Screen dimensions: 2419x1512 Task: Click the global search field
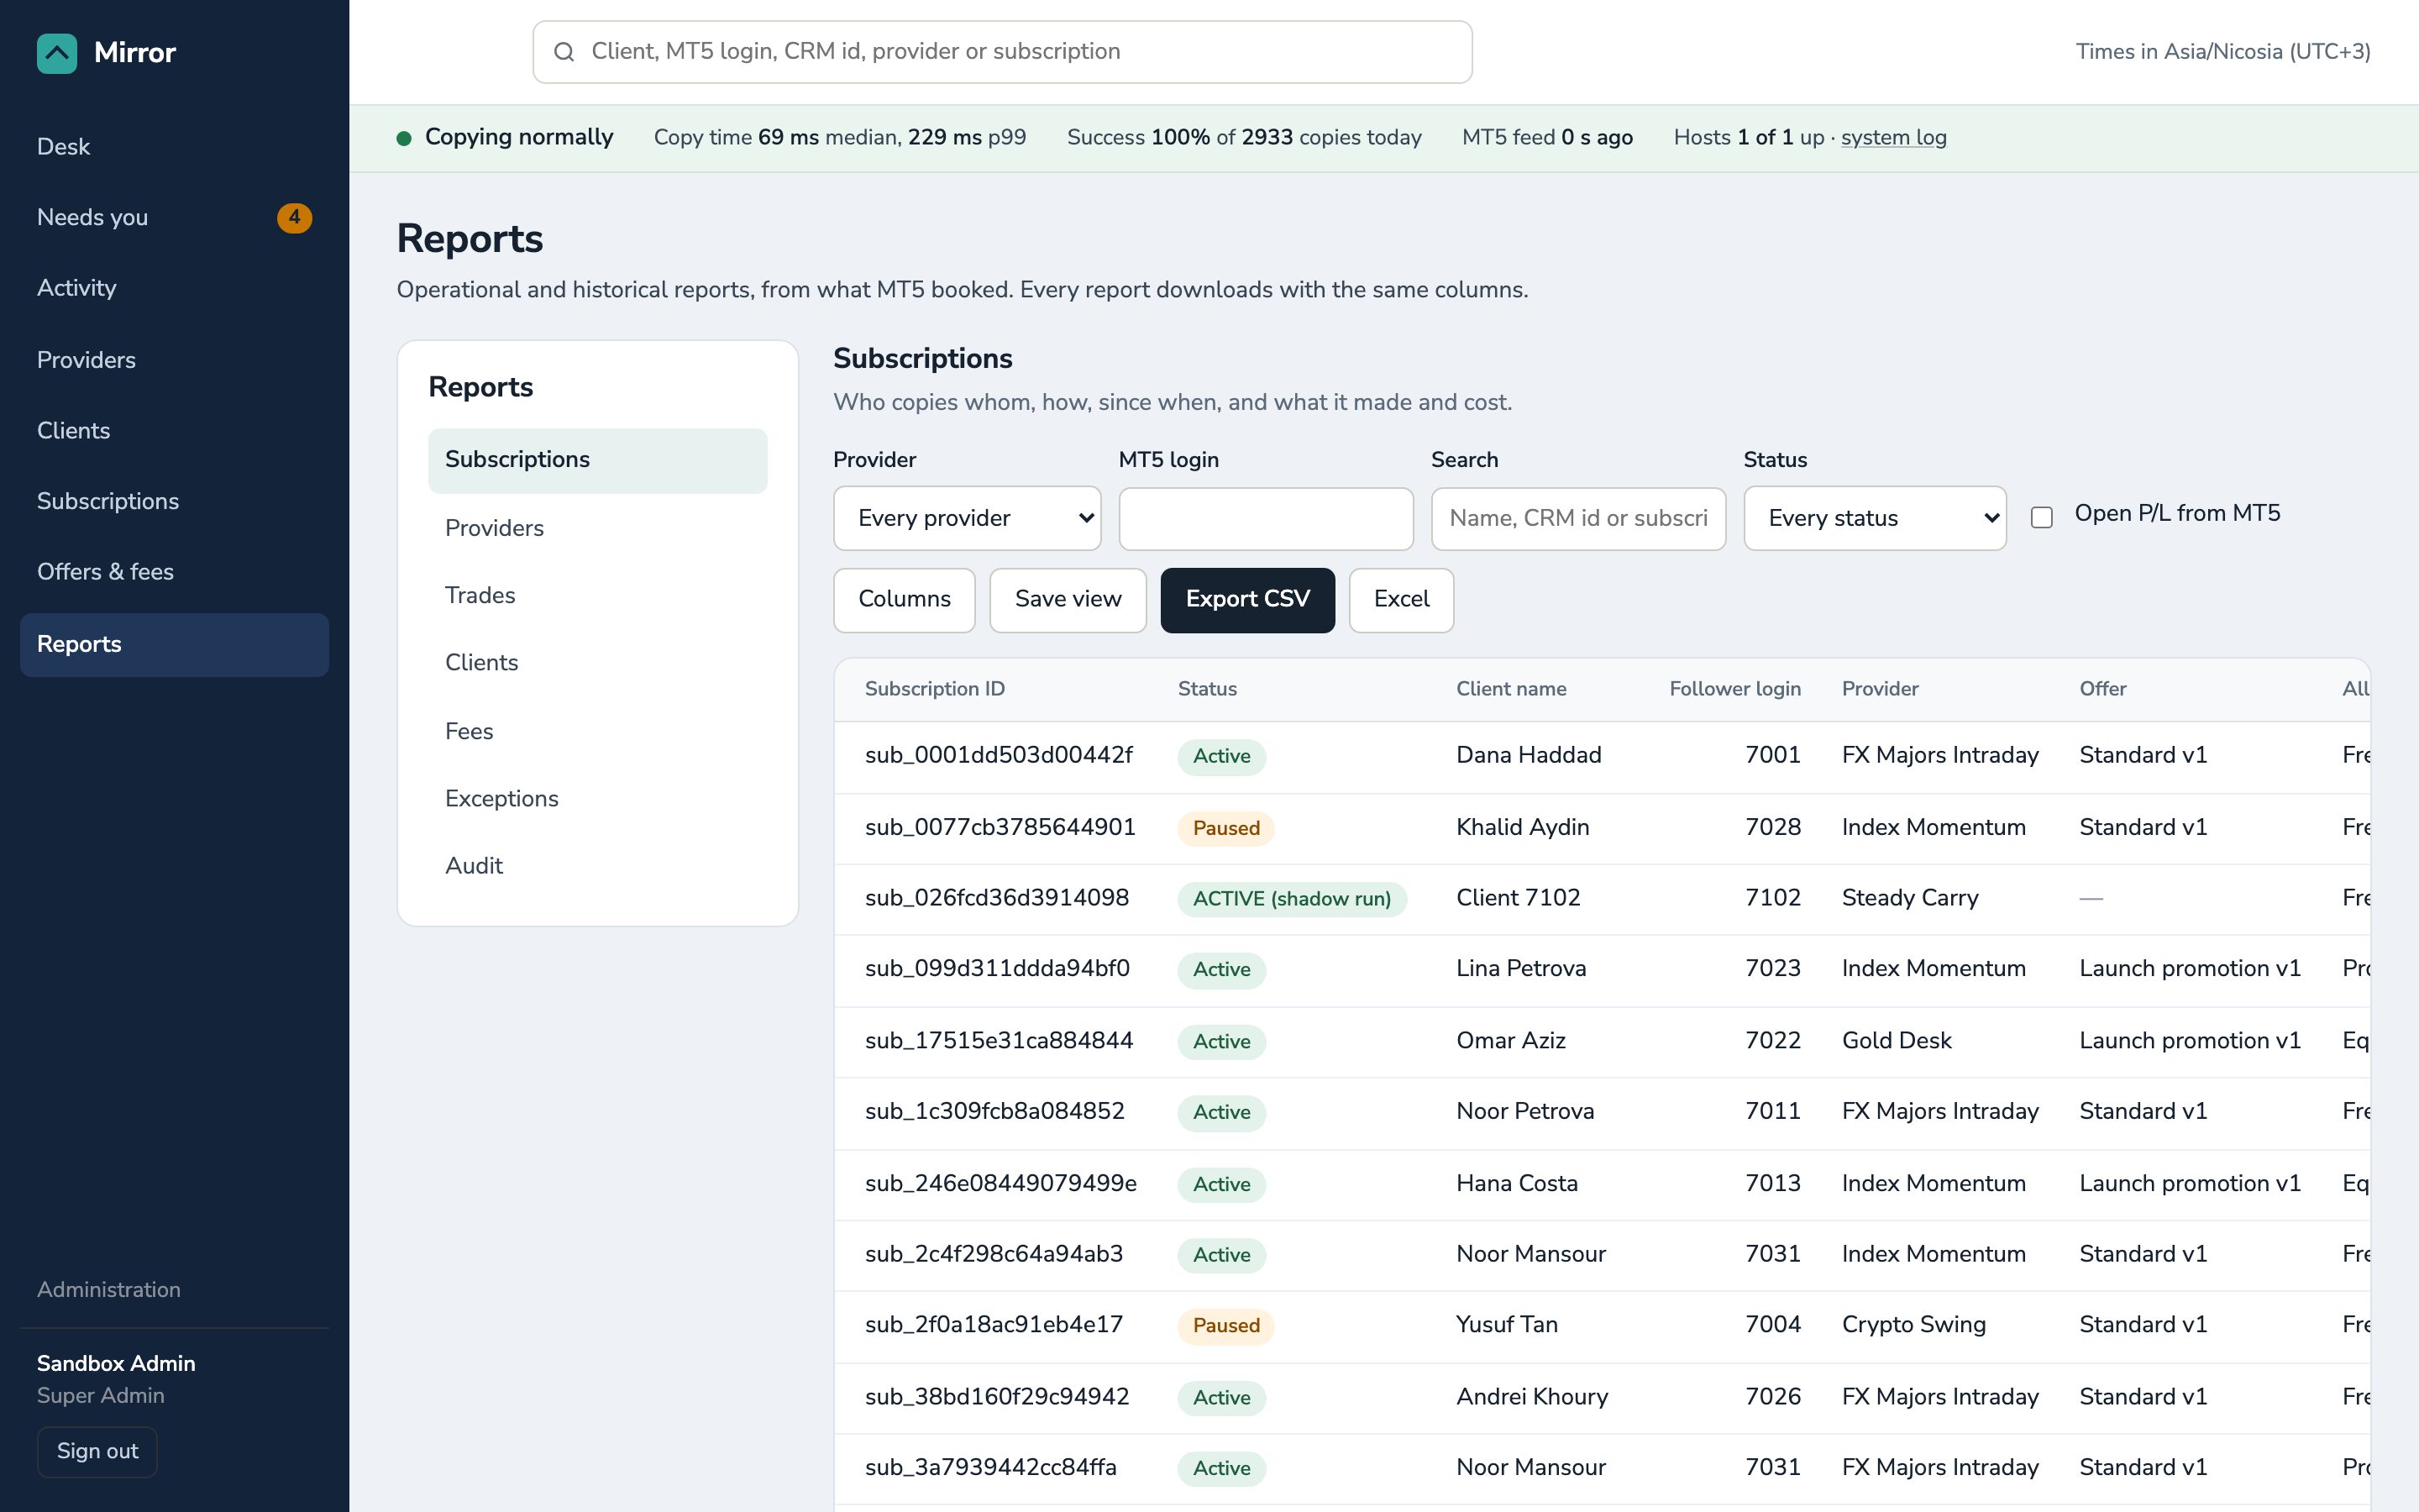click(1001, 52)
